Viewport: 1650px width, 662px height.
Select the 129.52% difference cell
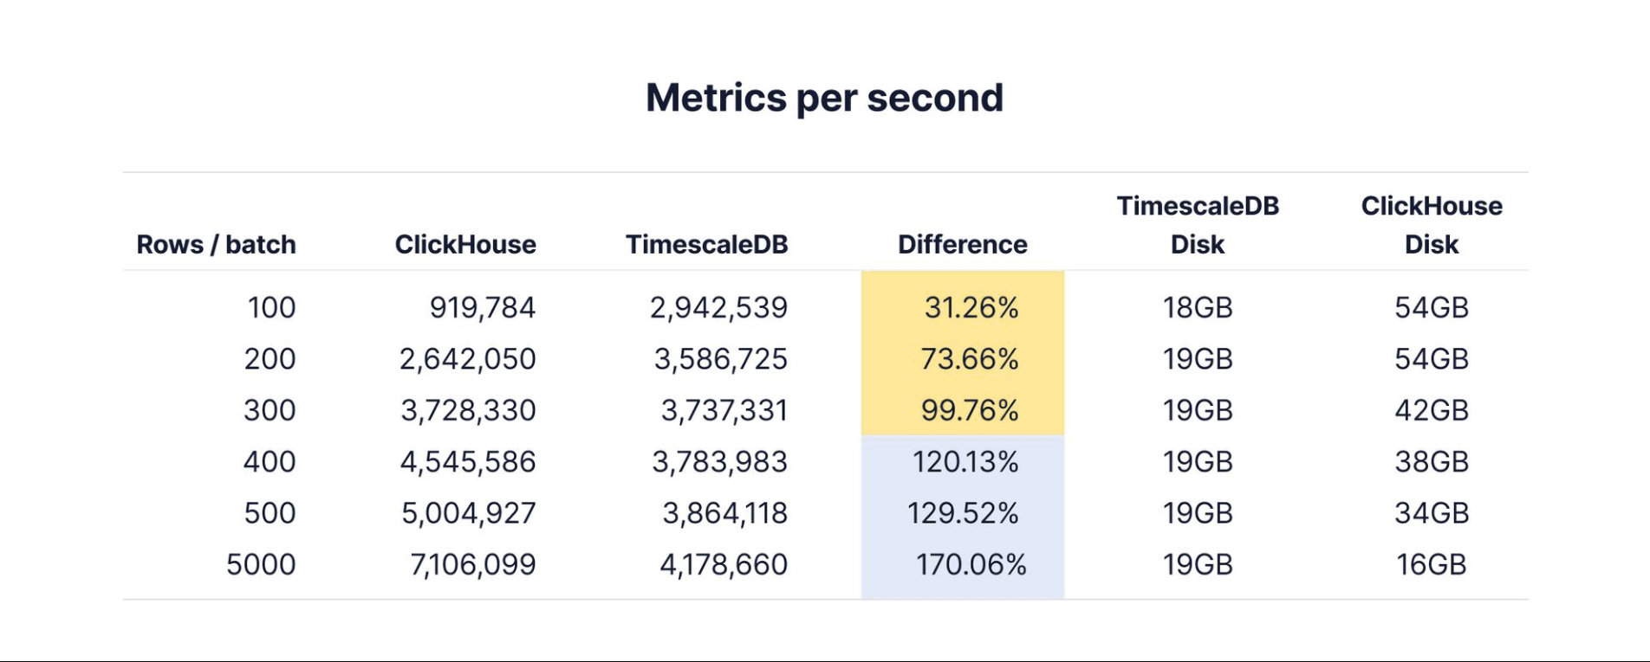[x=962, y=513]
